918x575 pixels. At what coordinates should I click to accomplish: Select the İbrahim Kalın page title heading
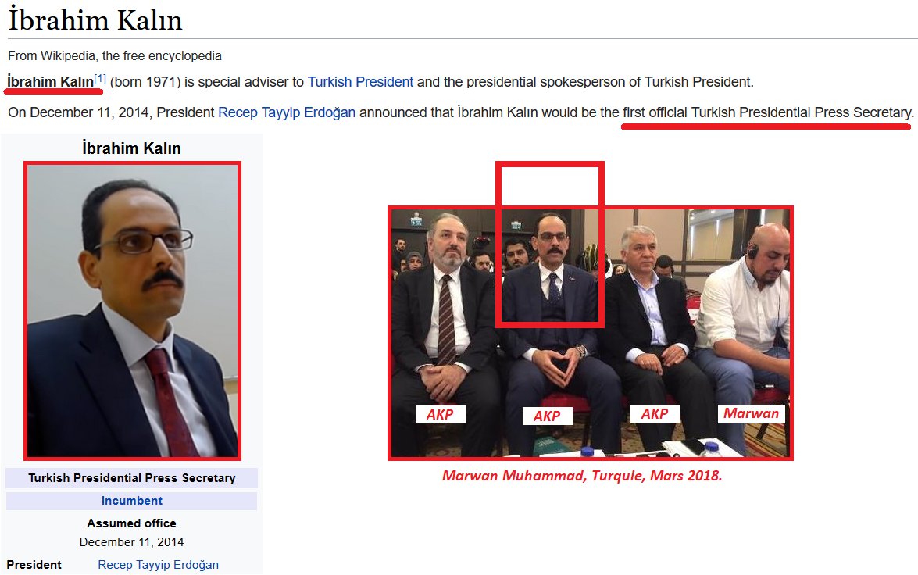click(95, 20)
